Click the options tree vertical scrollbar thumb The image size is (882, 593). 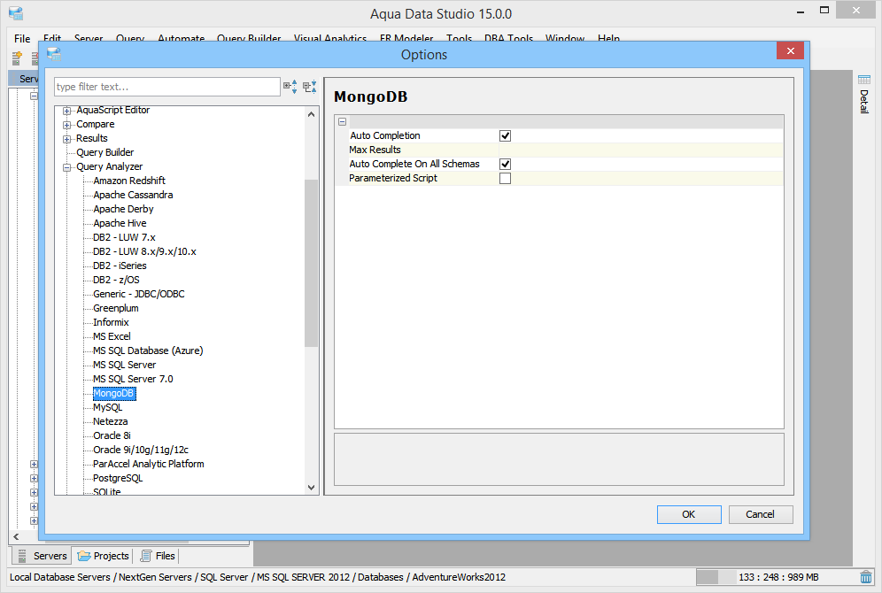[311, 263]
